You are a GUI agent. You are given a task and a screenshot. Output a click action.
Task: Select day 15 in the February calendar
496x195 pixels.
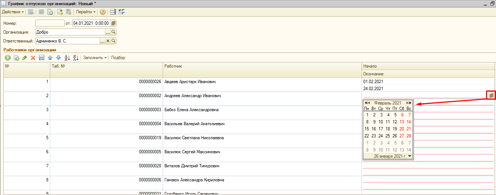click(x=367, y=129)
